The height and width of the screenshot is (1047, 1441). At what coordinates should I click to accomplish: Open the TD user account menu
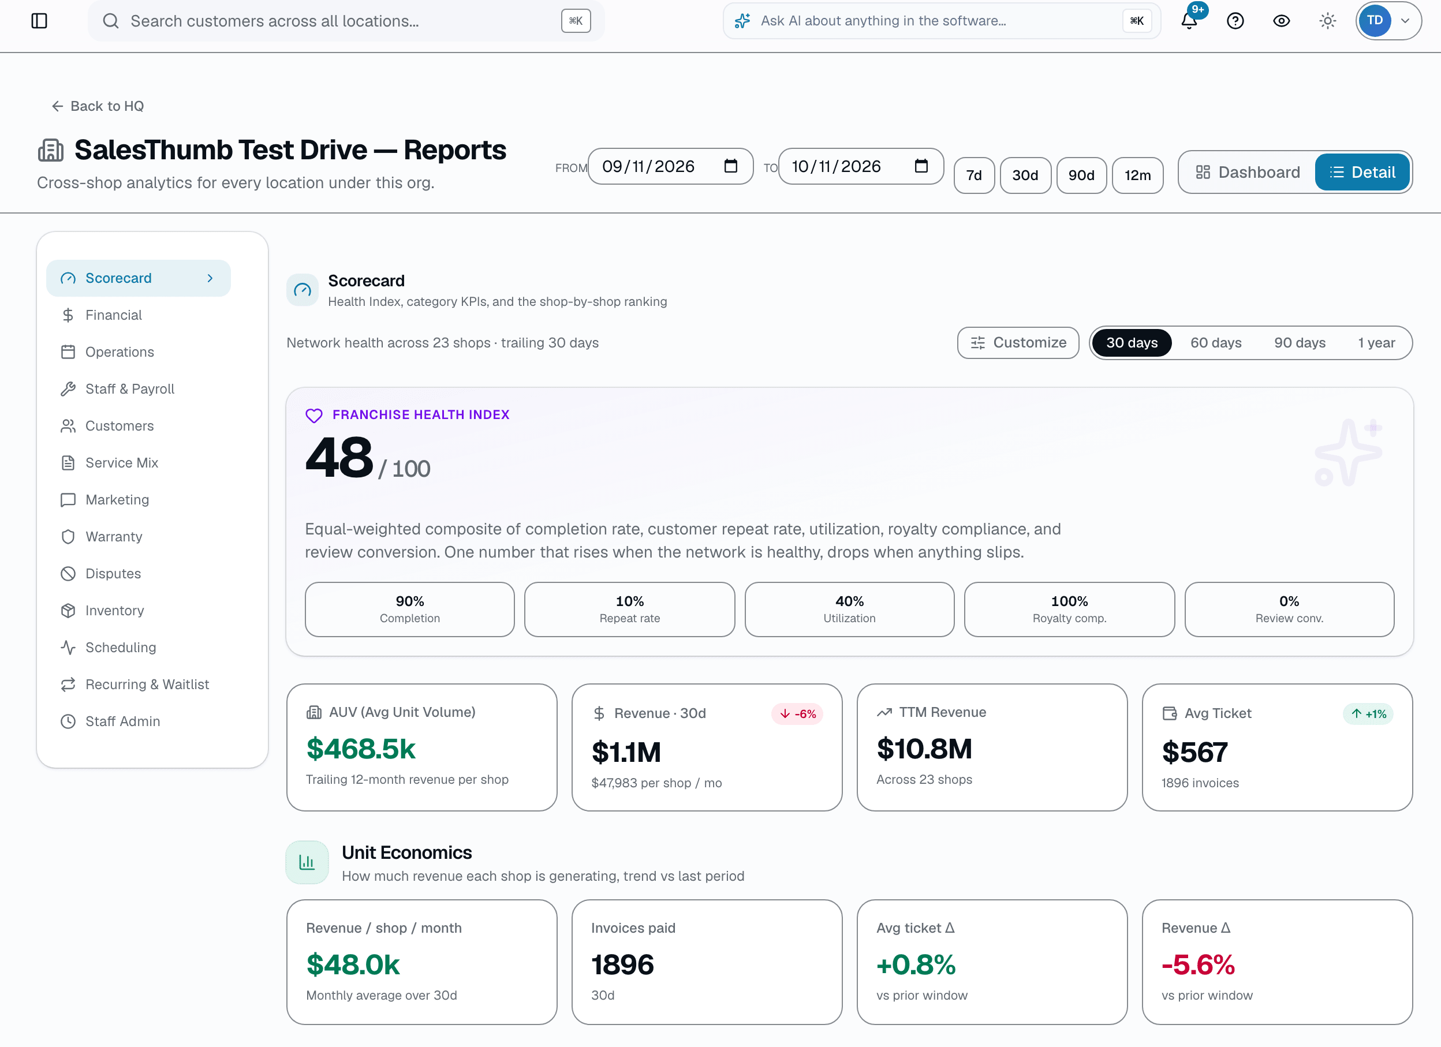tap(1388, 21)
